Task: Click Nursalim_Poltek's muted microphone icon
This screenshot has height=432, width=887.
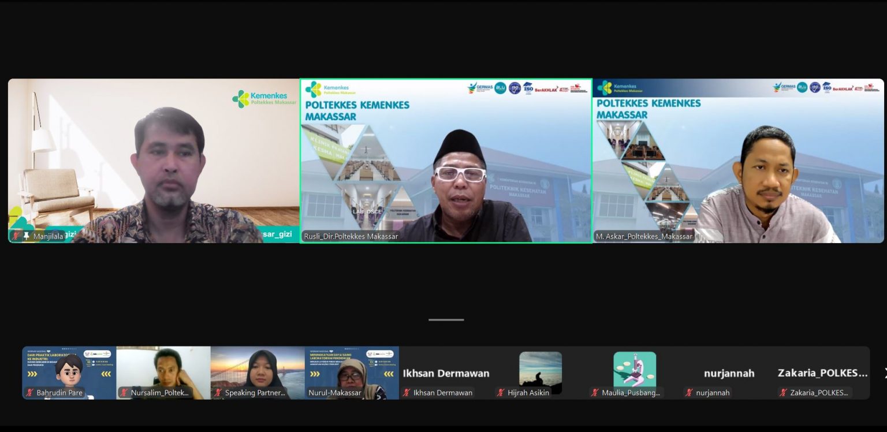Action: (x=124, y=393)
